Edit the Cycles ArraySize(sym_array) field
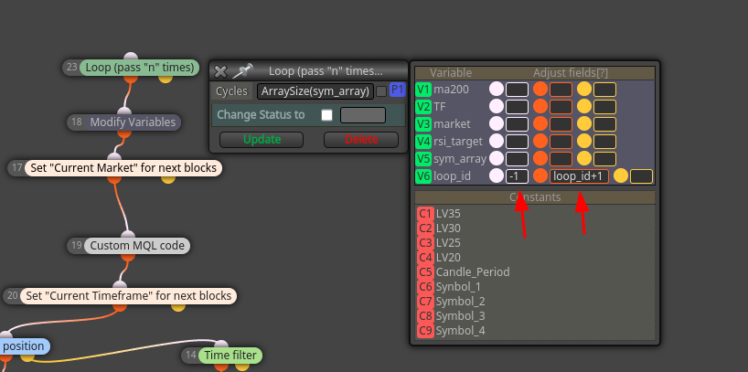 coord(315,91)
